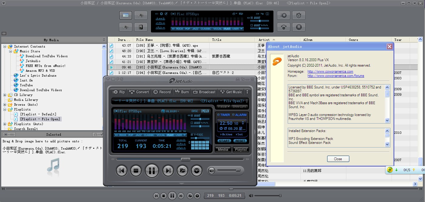425x202 pixels.
Task: Click the round R record button in the top toolbar
Action: point(299,27)
